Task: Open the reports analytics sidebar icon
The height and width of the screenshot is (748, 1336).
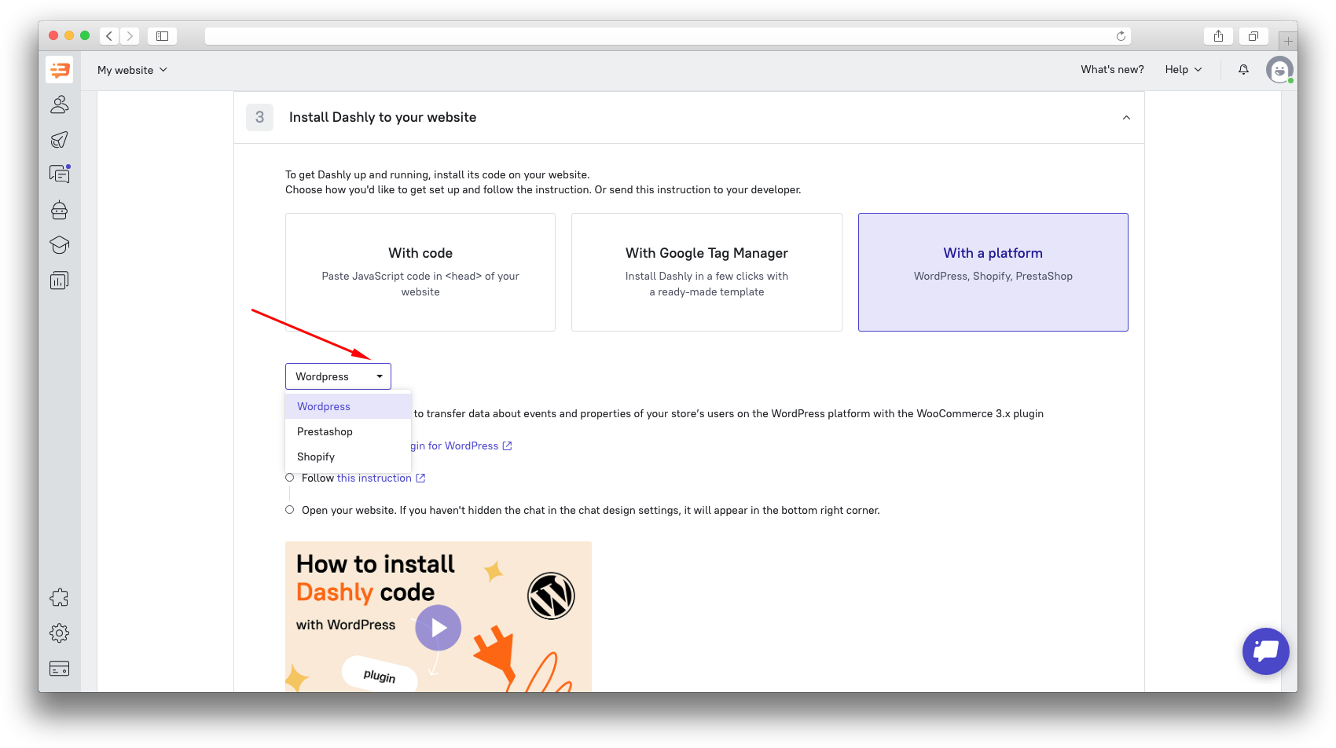Action: point(59,280)
